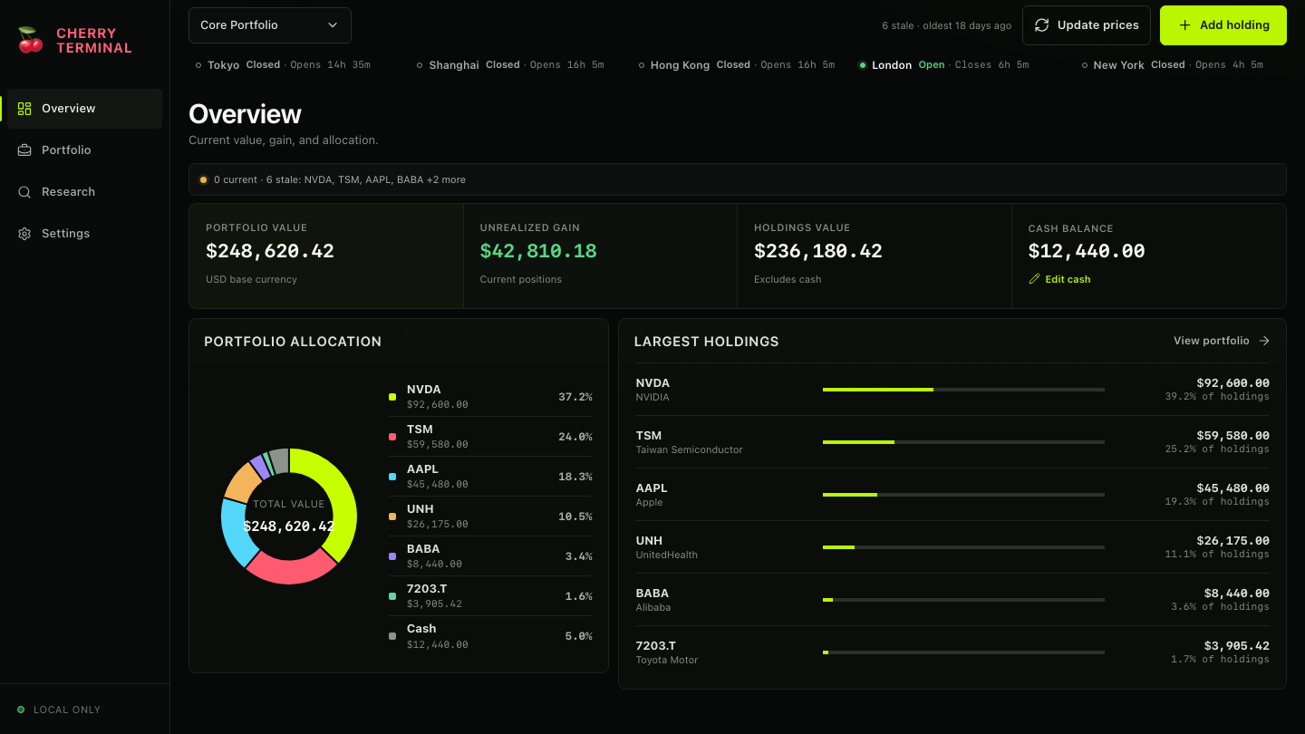Image resolution: width=1305 pixels, height=734 pixels.
Task: Click the TSM red legend swatch
Action: coord(392,437)
